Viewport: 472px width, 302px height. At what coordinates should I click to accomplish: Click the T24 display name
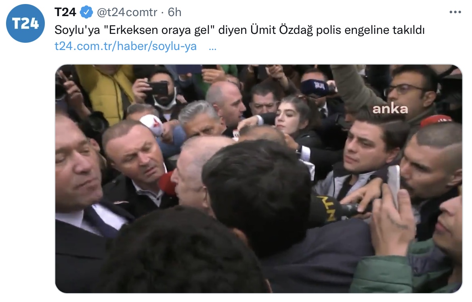65,12
